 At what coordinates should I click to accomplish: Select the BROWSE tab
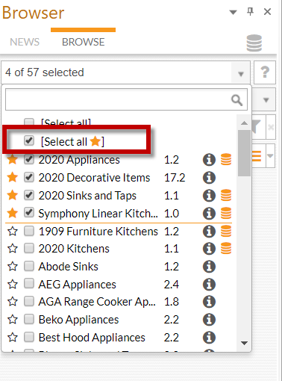[x=84, y=42]
